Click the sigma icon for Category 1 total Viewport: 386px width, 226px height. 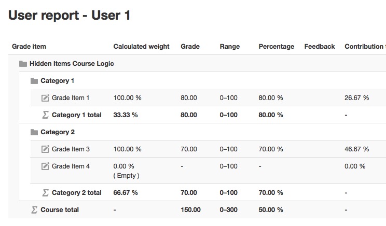click(45, 115)
